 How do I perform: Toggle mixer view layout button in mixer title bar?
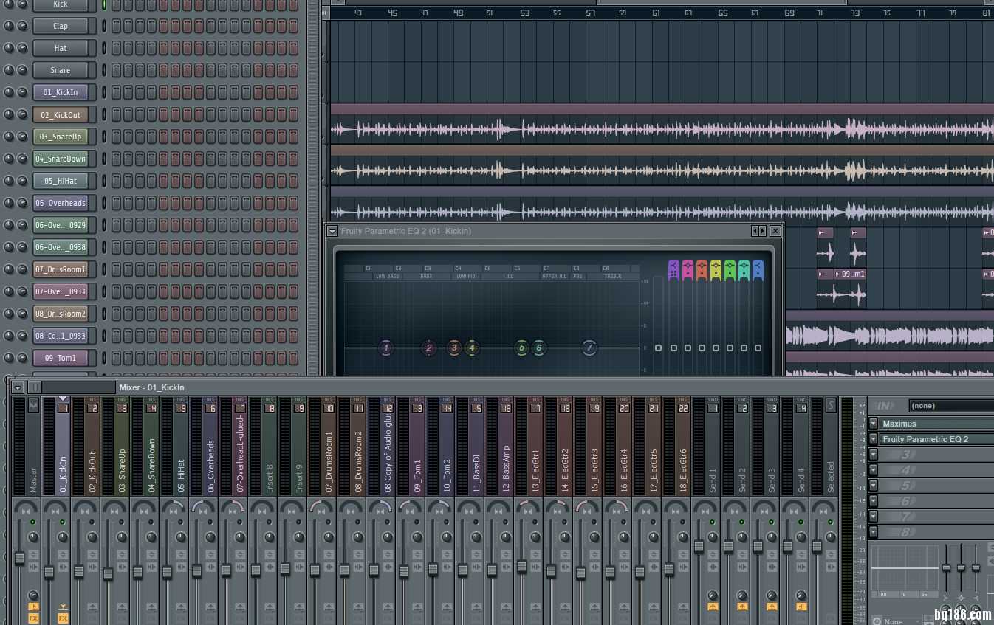(x=35, y=387)
